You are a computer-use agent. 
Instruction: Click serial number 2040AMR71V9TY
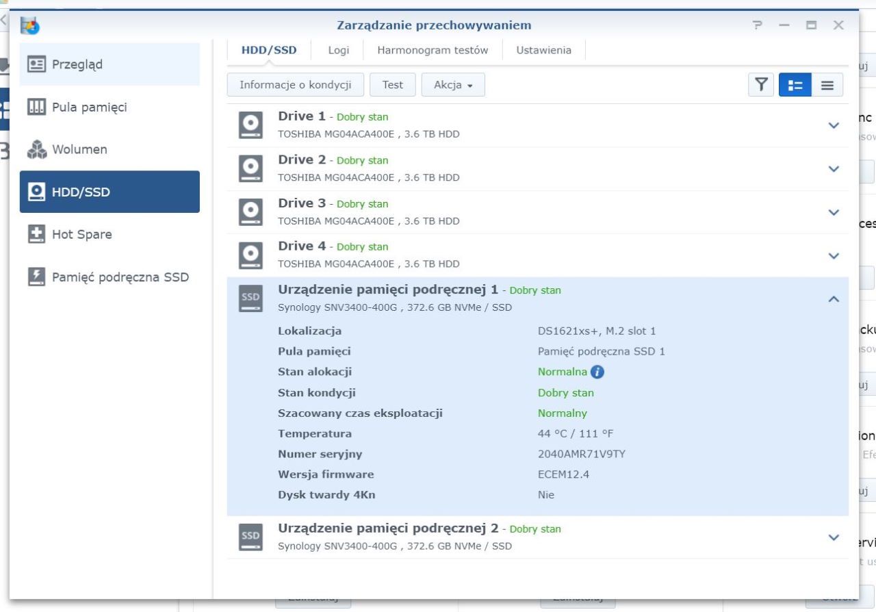[582, 454]
